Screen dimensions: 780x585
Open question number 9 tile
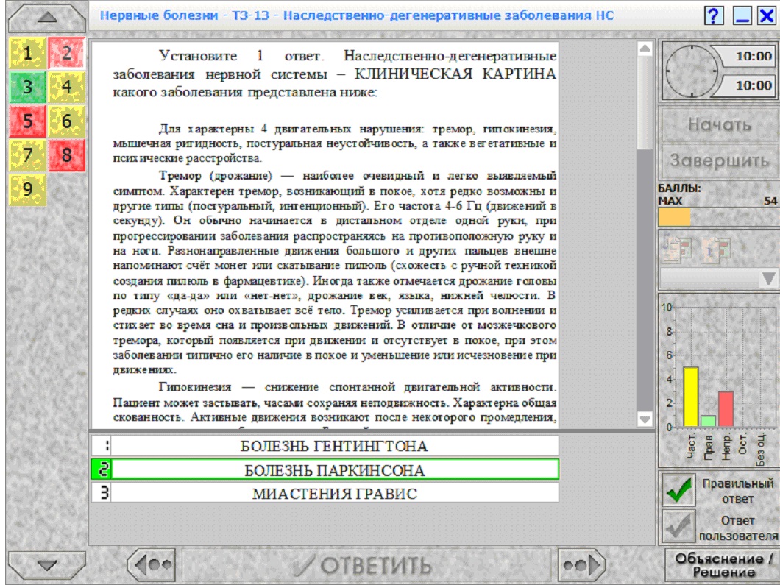pos(27,189)
